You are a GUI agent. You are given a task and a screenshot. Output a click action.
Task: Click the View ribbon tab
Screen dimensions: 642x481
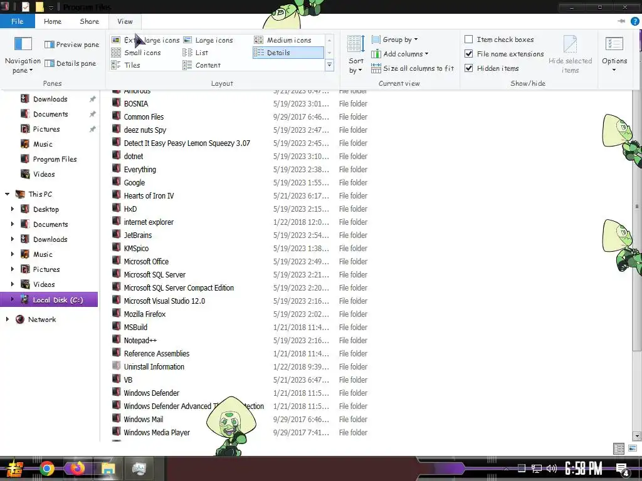pos(125,21)
